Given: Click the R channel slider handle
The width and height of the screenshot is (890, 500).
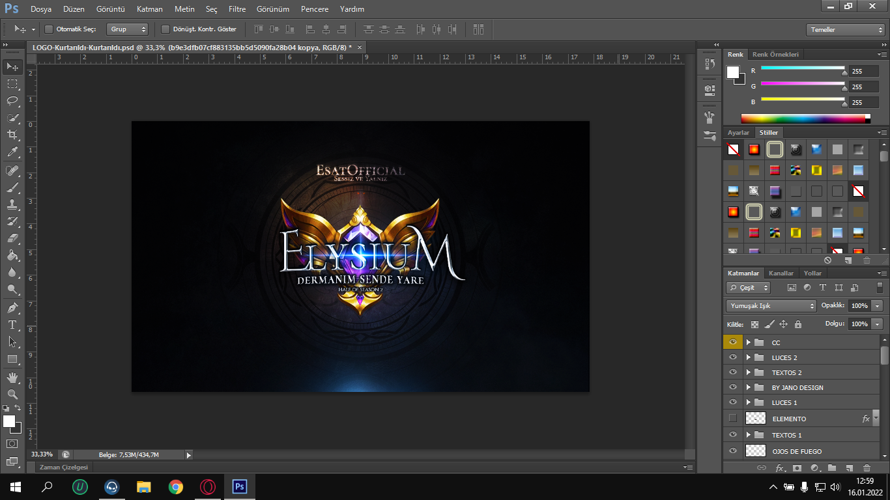Looking at the screenshot, I should [845, 73].
